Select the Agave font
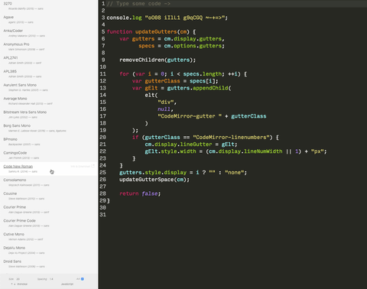Image resolution: width=367 pixels, height=289 pixels. [x=8, y=17]
